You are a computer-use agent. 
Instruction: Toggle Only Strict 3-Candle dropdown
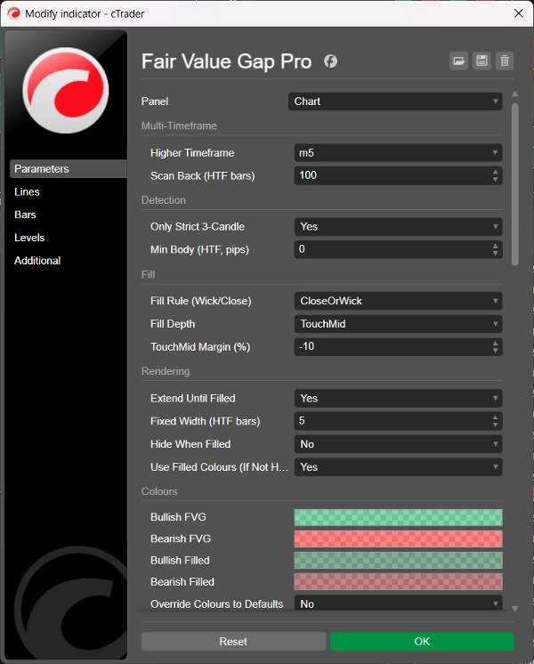point(398,227)
